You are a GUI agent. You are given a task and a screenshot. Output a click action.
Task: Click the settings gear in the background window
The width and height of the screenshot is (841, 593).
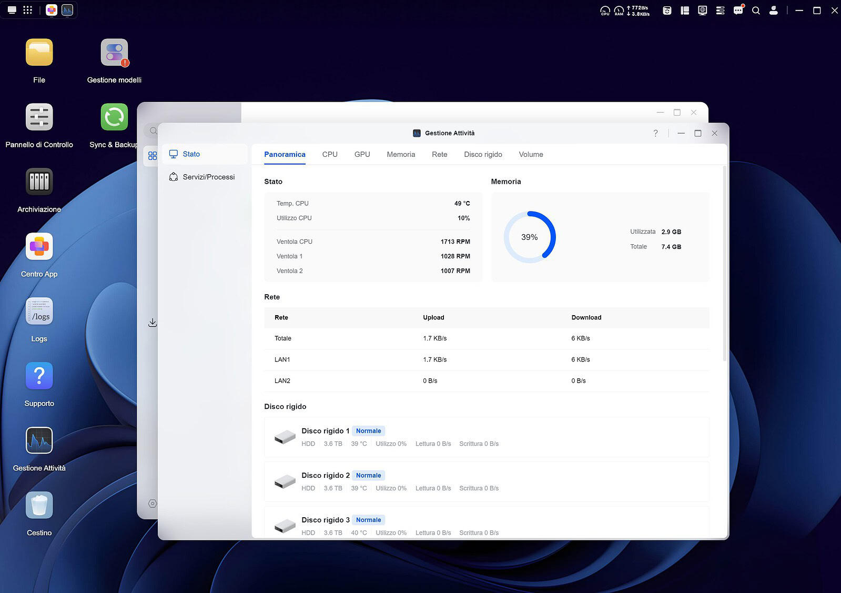pos(153,504)
